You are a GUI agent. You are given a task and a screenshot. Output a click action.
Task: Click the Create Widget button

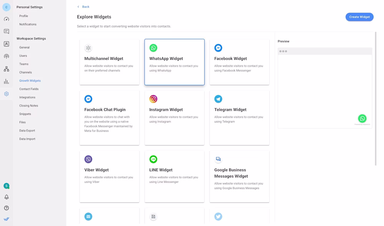pyautogui.click(x=359, y=17)
